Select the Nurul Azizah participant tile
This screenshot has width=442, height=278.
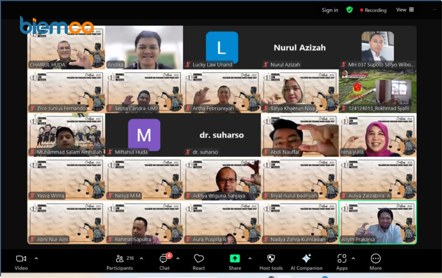300,47
